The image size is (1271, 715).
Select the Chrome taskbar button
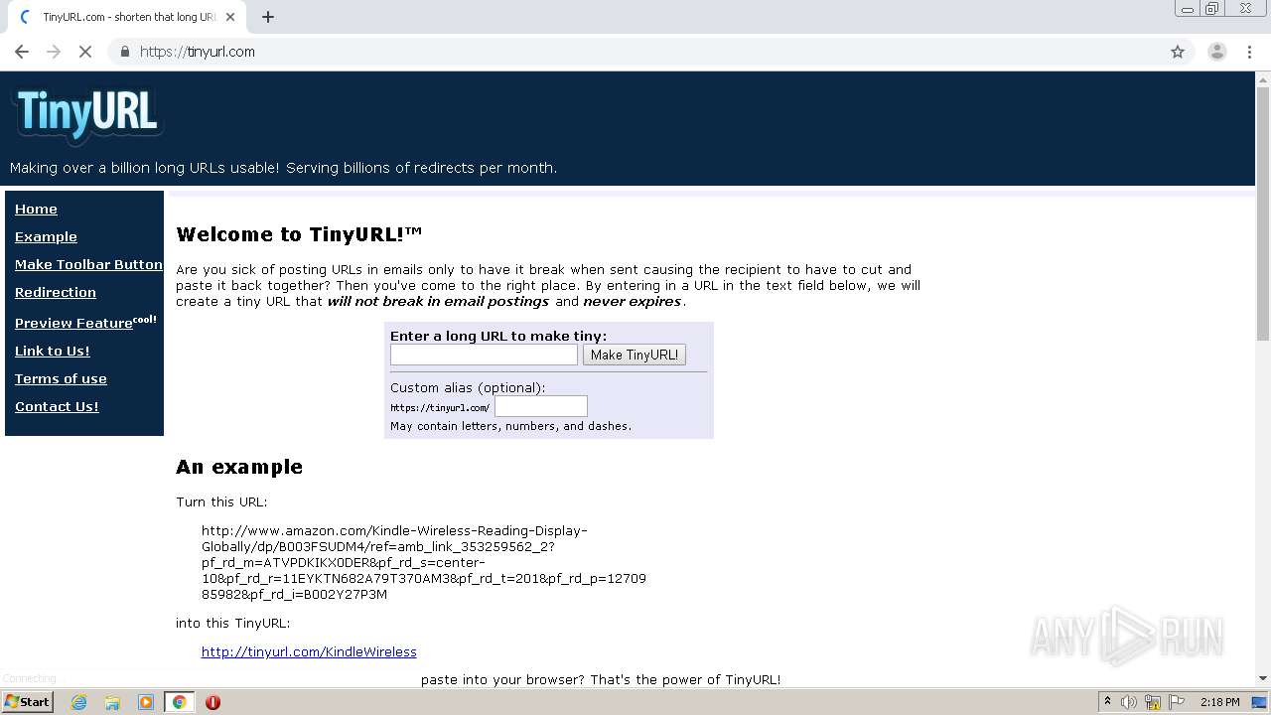(179, 702)
